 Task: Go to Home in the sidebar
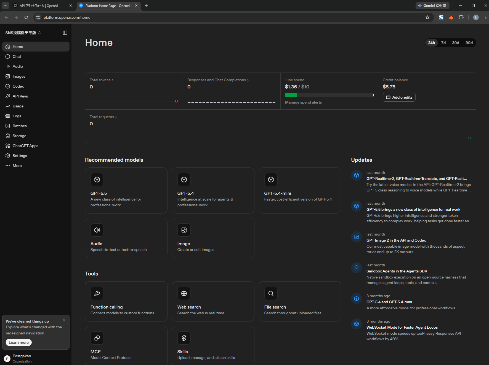(36, 47)
